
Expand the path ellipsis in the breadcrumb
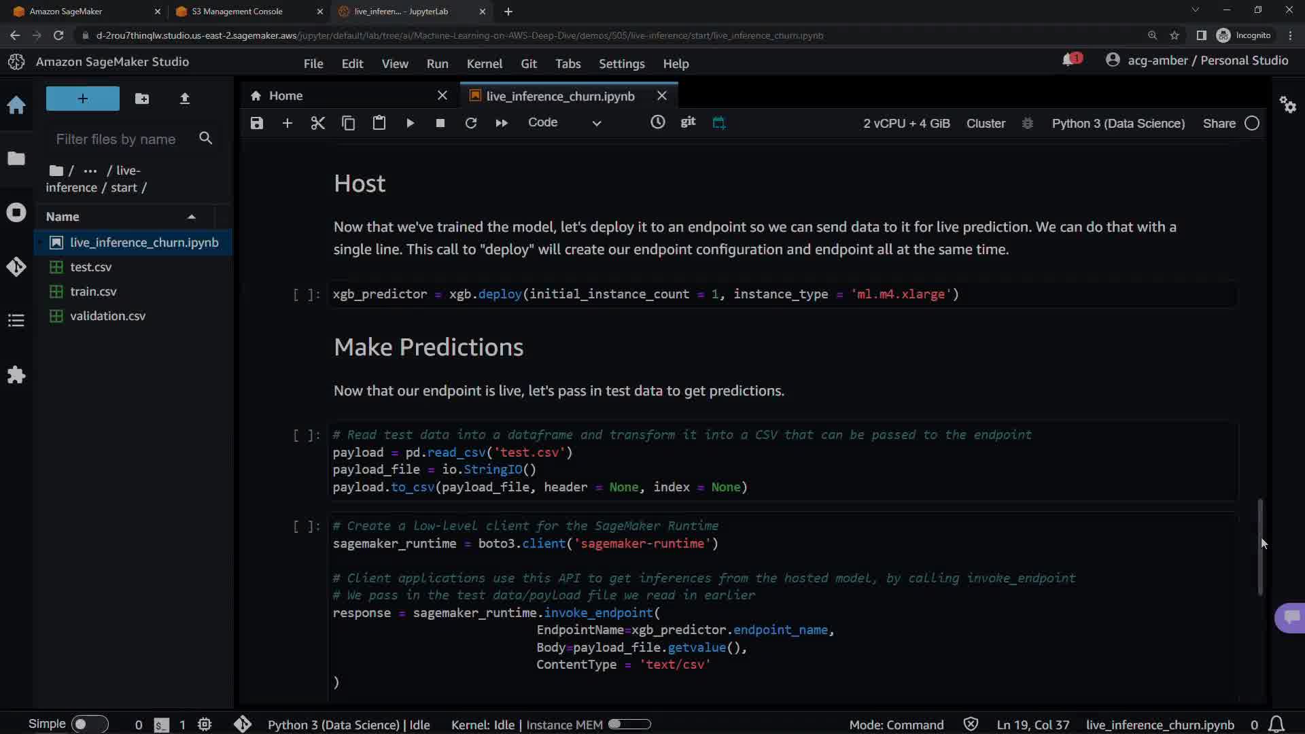[x=90, y=171]
